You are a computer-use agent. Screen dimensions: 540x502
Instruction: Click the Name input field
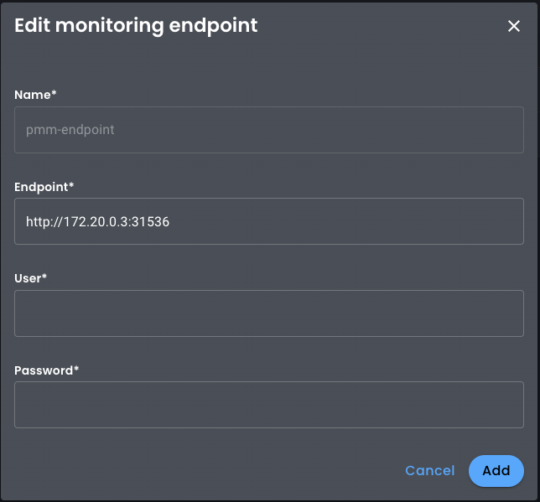(x=268, y=130)
